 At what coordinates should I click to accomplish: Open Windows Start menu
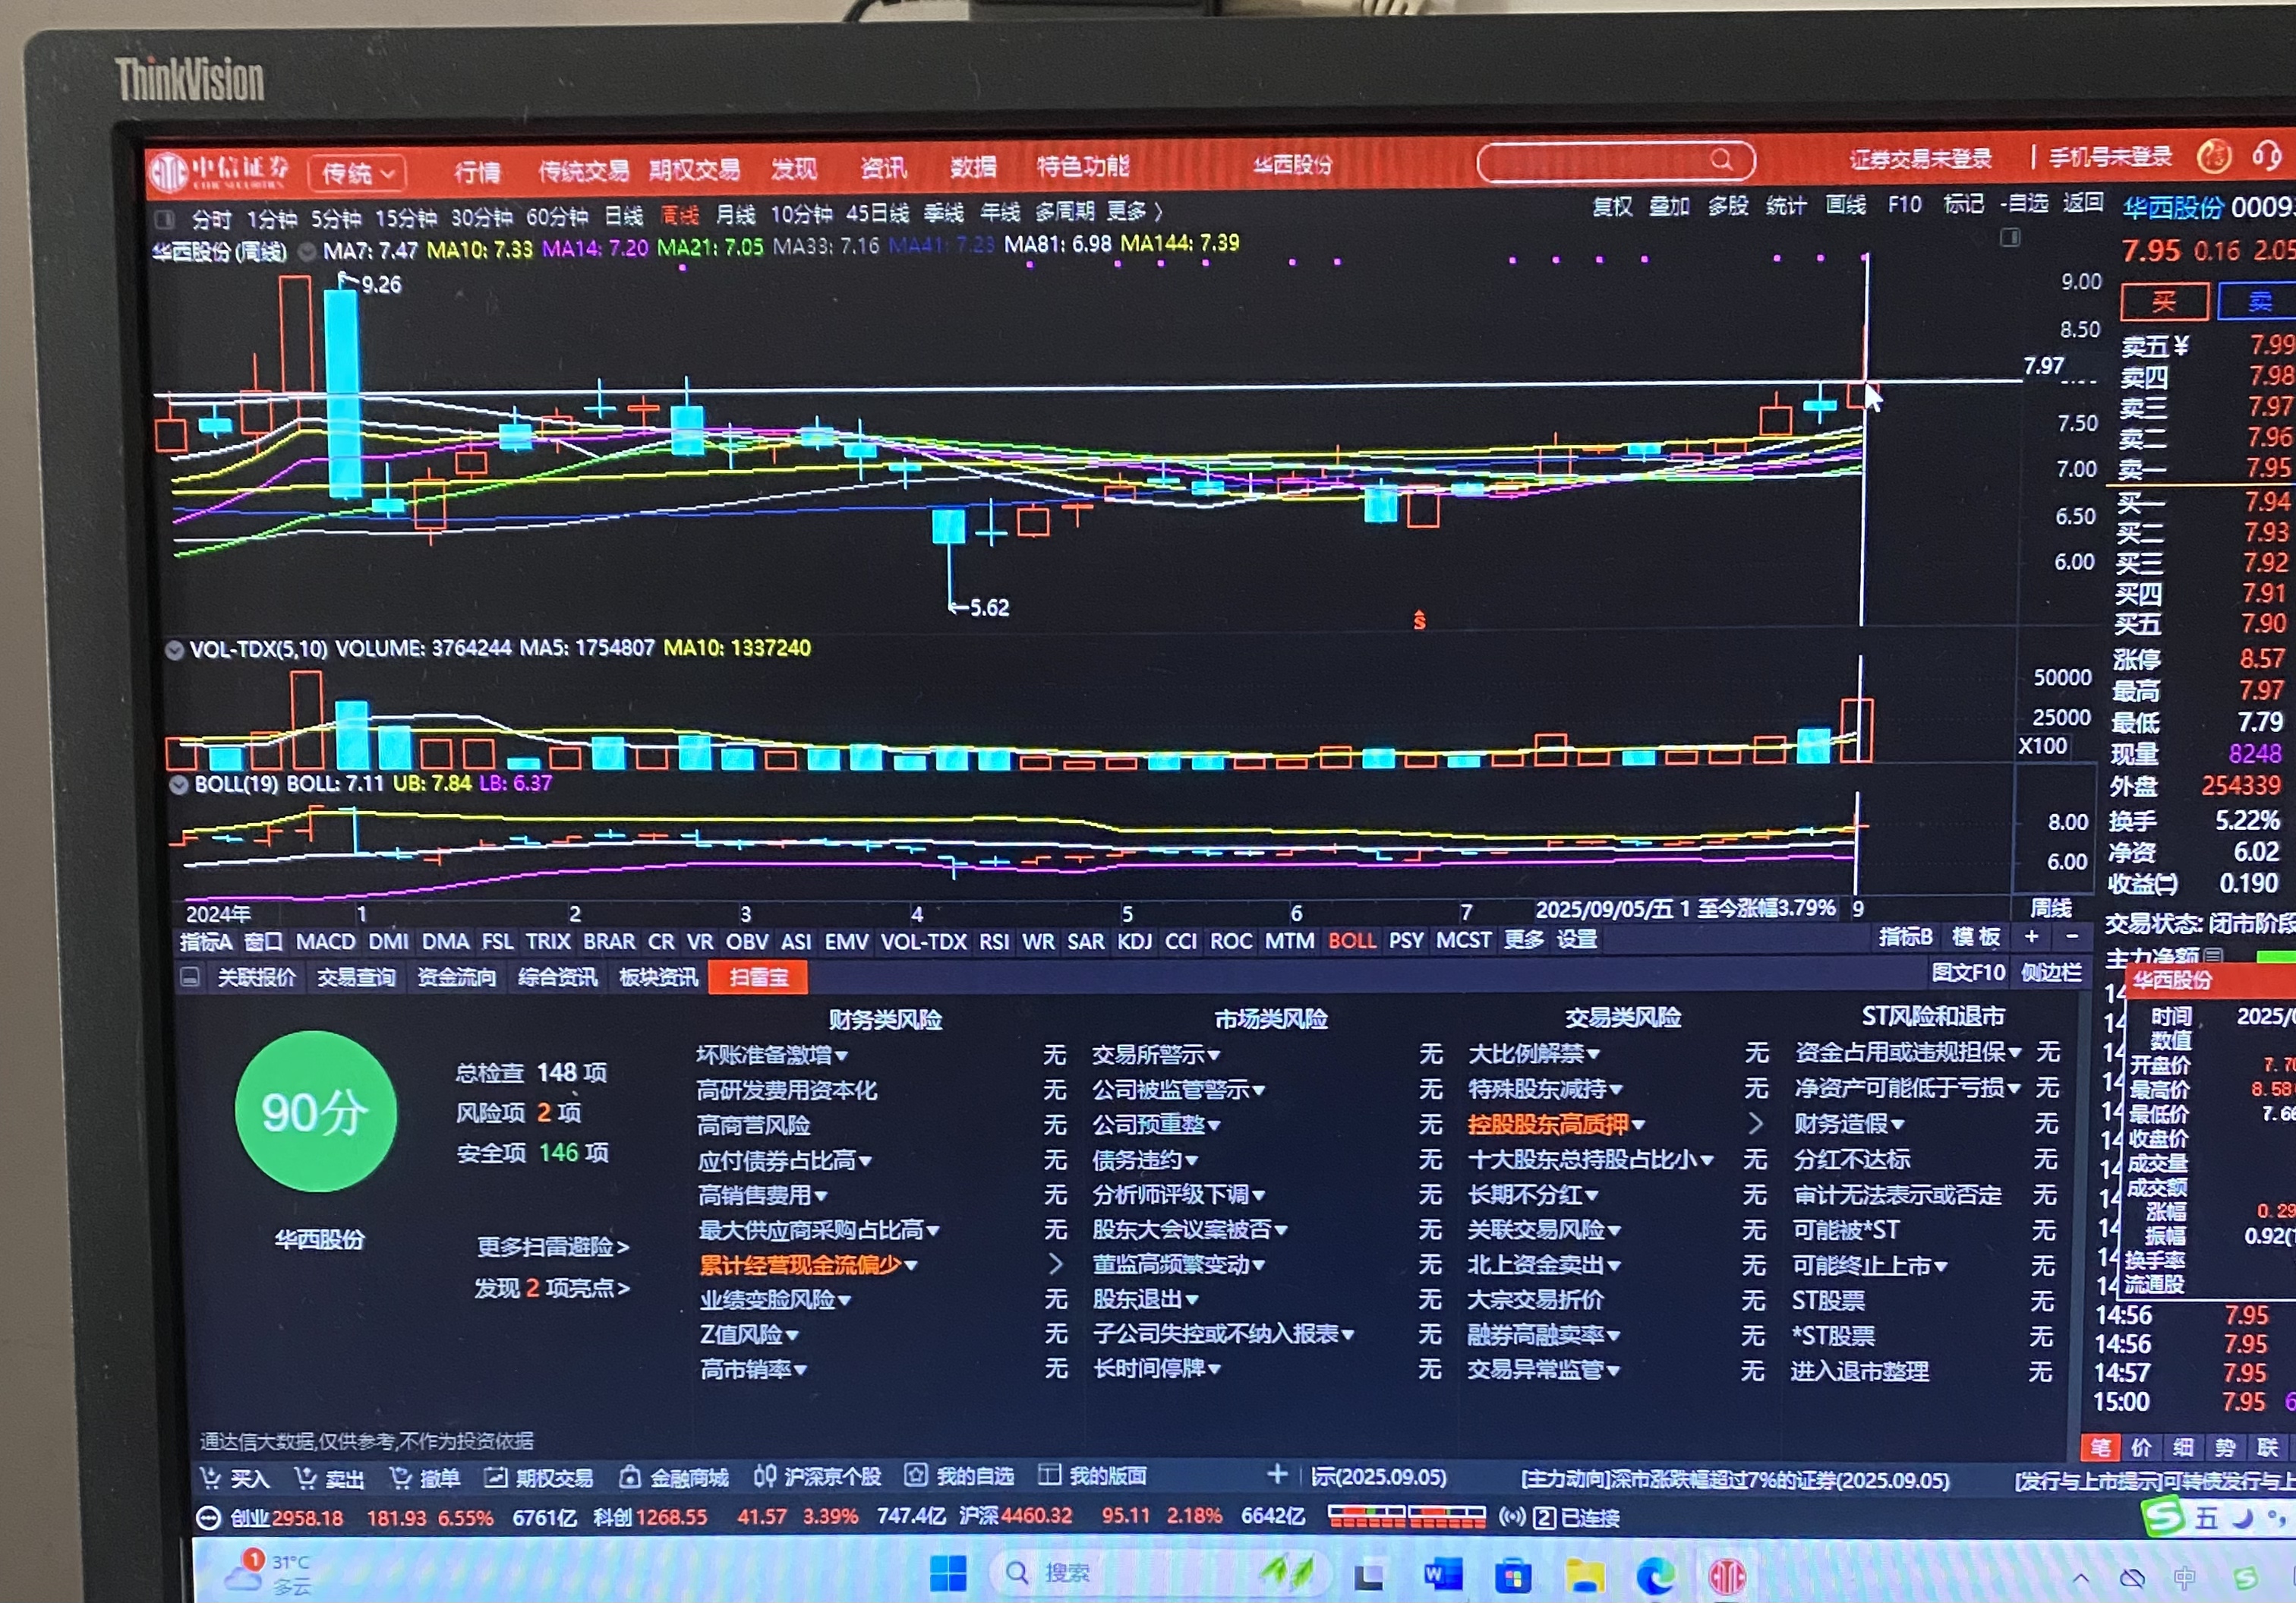(948, 1573)
